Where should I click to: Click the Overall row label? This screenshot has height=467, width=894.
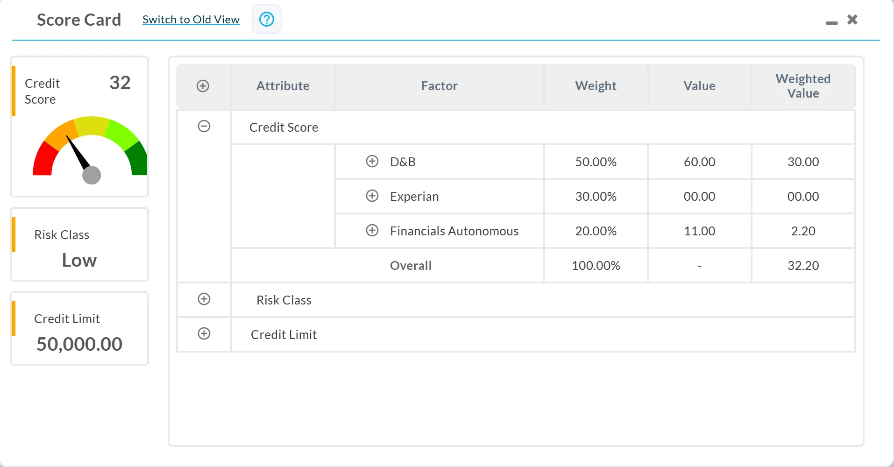411,266
